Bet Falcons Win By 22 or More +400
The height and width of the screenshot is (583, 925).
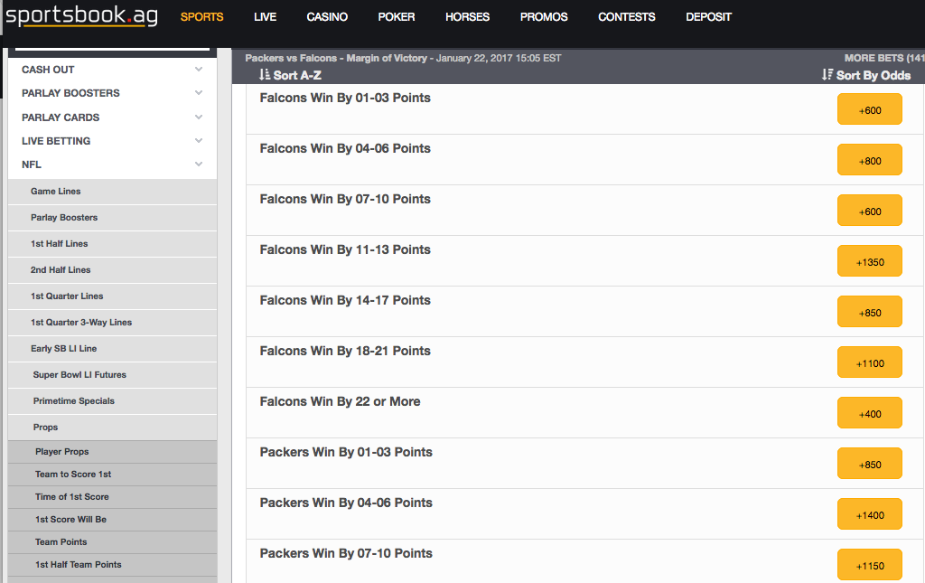[870, 413]
